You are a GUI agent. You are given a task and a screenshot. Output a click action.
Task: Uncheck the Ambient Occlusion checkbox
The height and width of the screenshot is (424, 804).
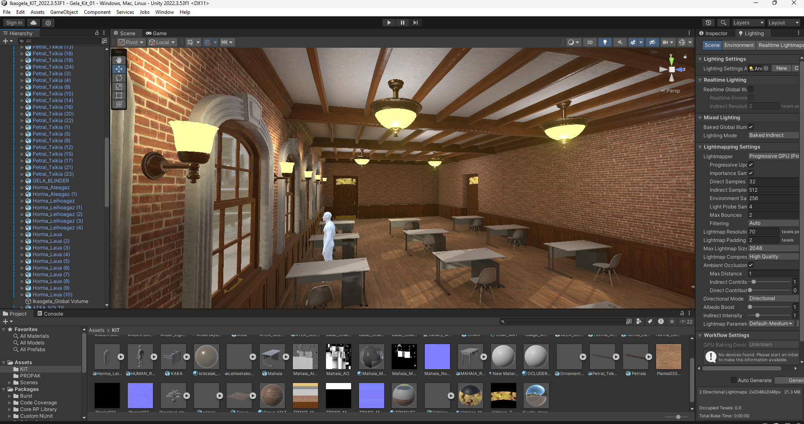click(x=751, y=265)
